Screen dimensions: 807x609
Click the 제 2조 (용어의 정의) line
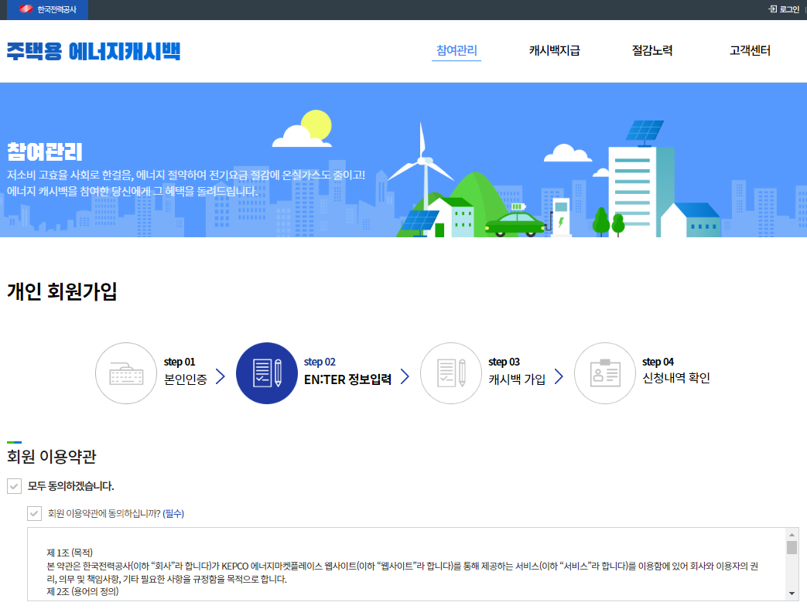(x=82, y=591)
